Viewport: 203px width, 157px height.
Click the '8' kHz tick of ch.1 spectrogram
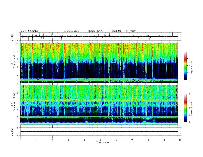pyautogui.click(x=18, y=51)
